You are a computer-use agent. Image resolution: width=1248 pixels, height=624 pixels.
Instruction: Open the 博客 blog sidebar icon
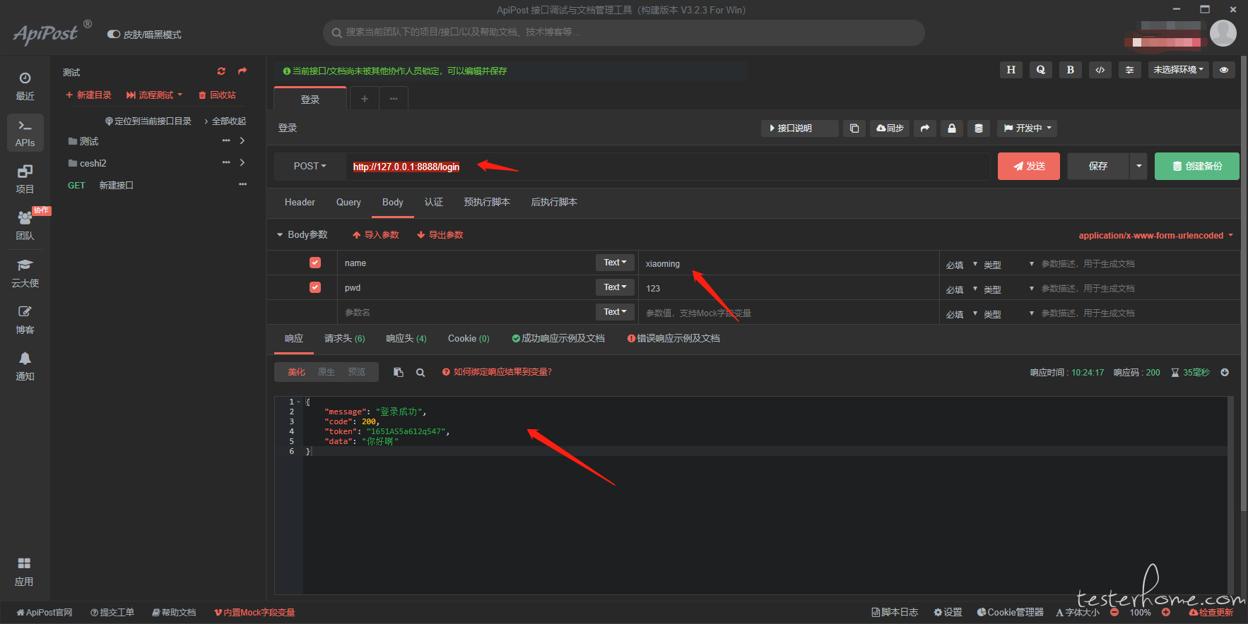[25, 320]
